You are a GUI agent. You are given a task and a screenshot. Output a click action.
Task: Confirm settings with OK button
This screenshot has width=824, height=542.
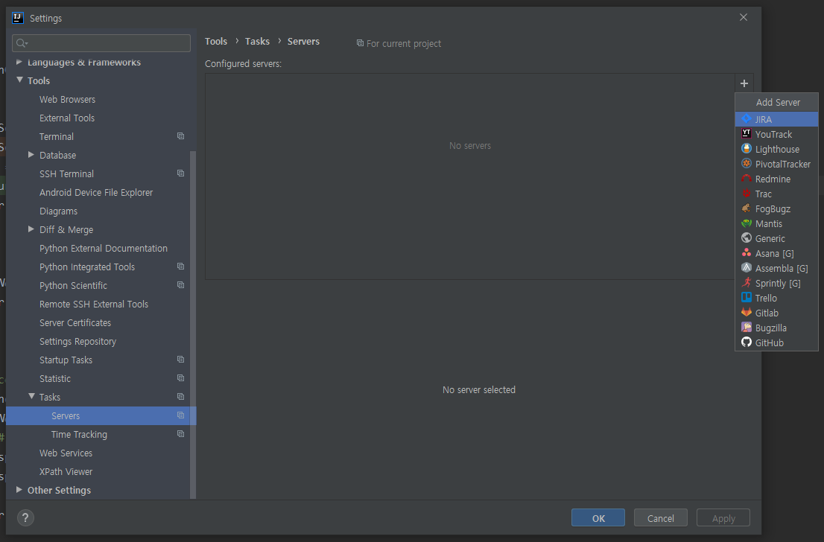point(598,518)
